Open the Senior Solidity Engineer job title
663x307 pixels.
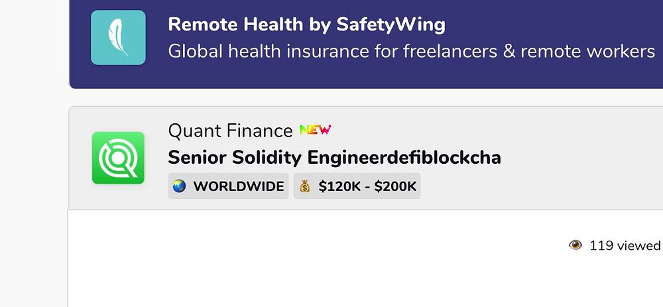(x=334, y=158)
